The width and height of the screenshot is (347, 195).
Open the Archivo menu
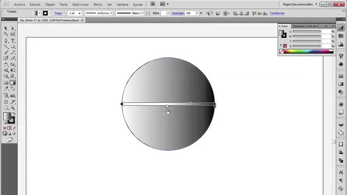pos(19,4)
